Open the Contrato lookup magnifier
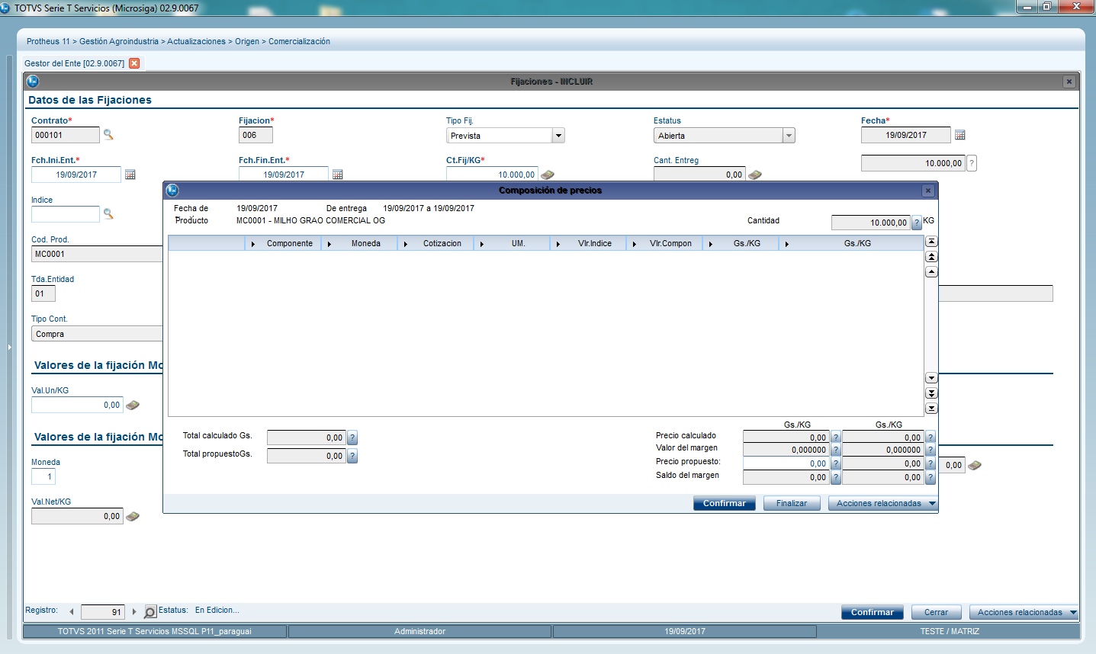 coord(108,134)
